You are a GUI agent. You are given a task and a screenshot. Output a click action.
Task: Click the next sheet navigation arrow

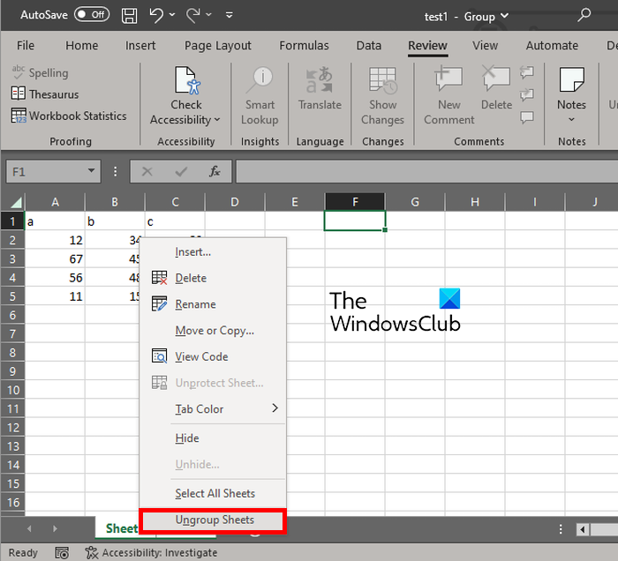click(x=55, y=528)
